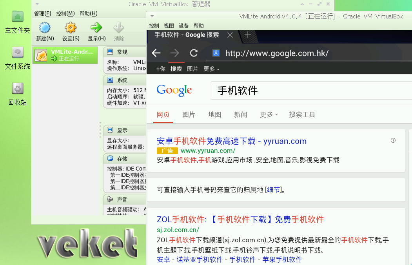
Task: Click 主机音频驱动: text in 声音 section
Action: pyautogui.click(x=123, y=209)
